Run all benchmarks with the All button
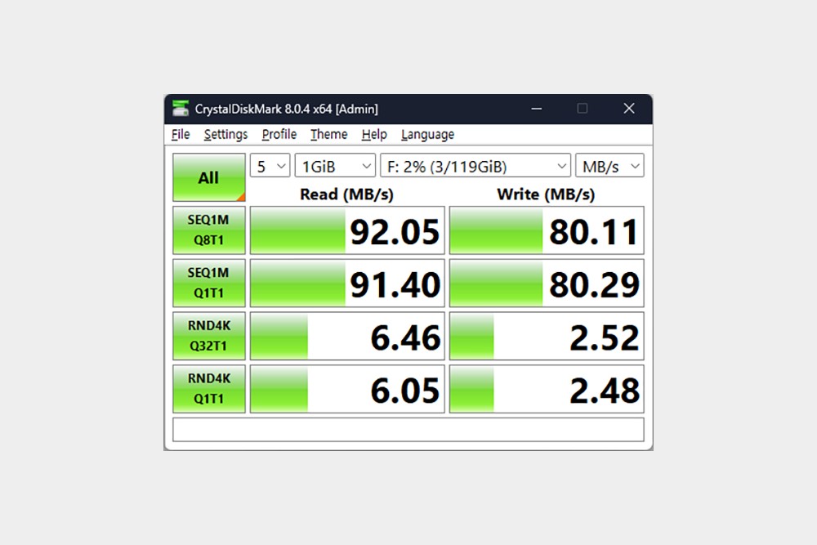This screenshot has height=545, width=817. click(209, 177)
